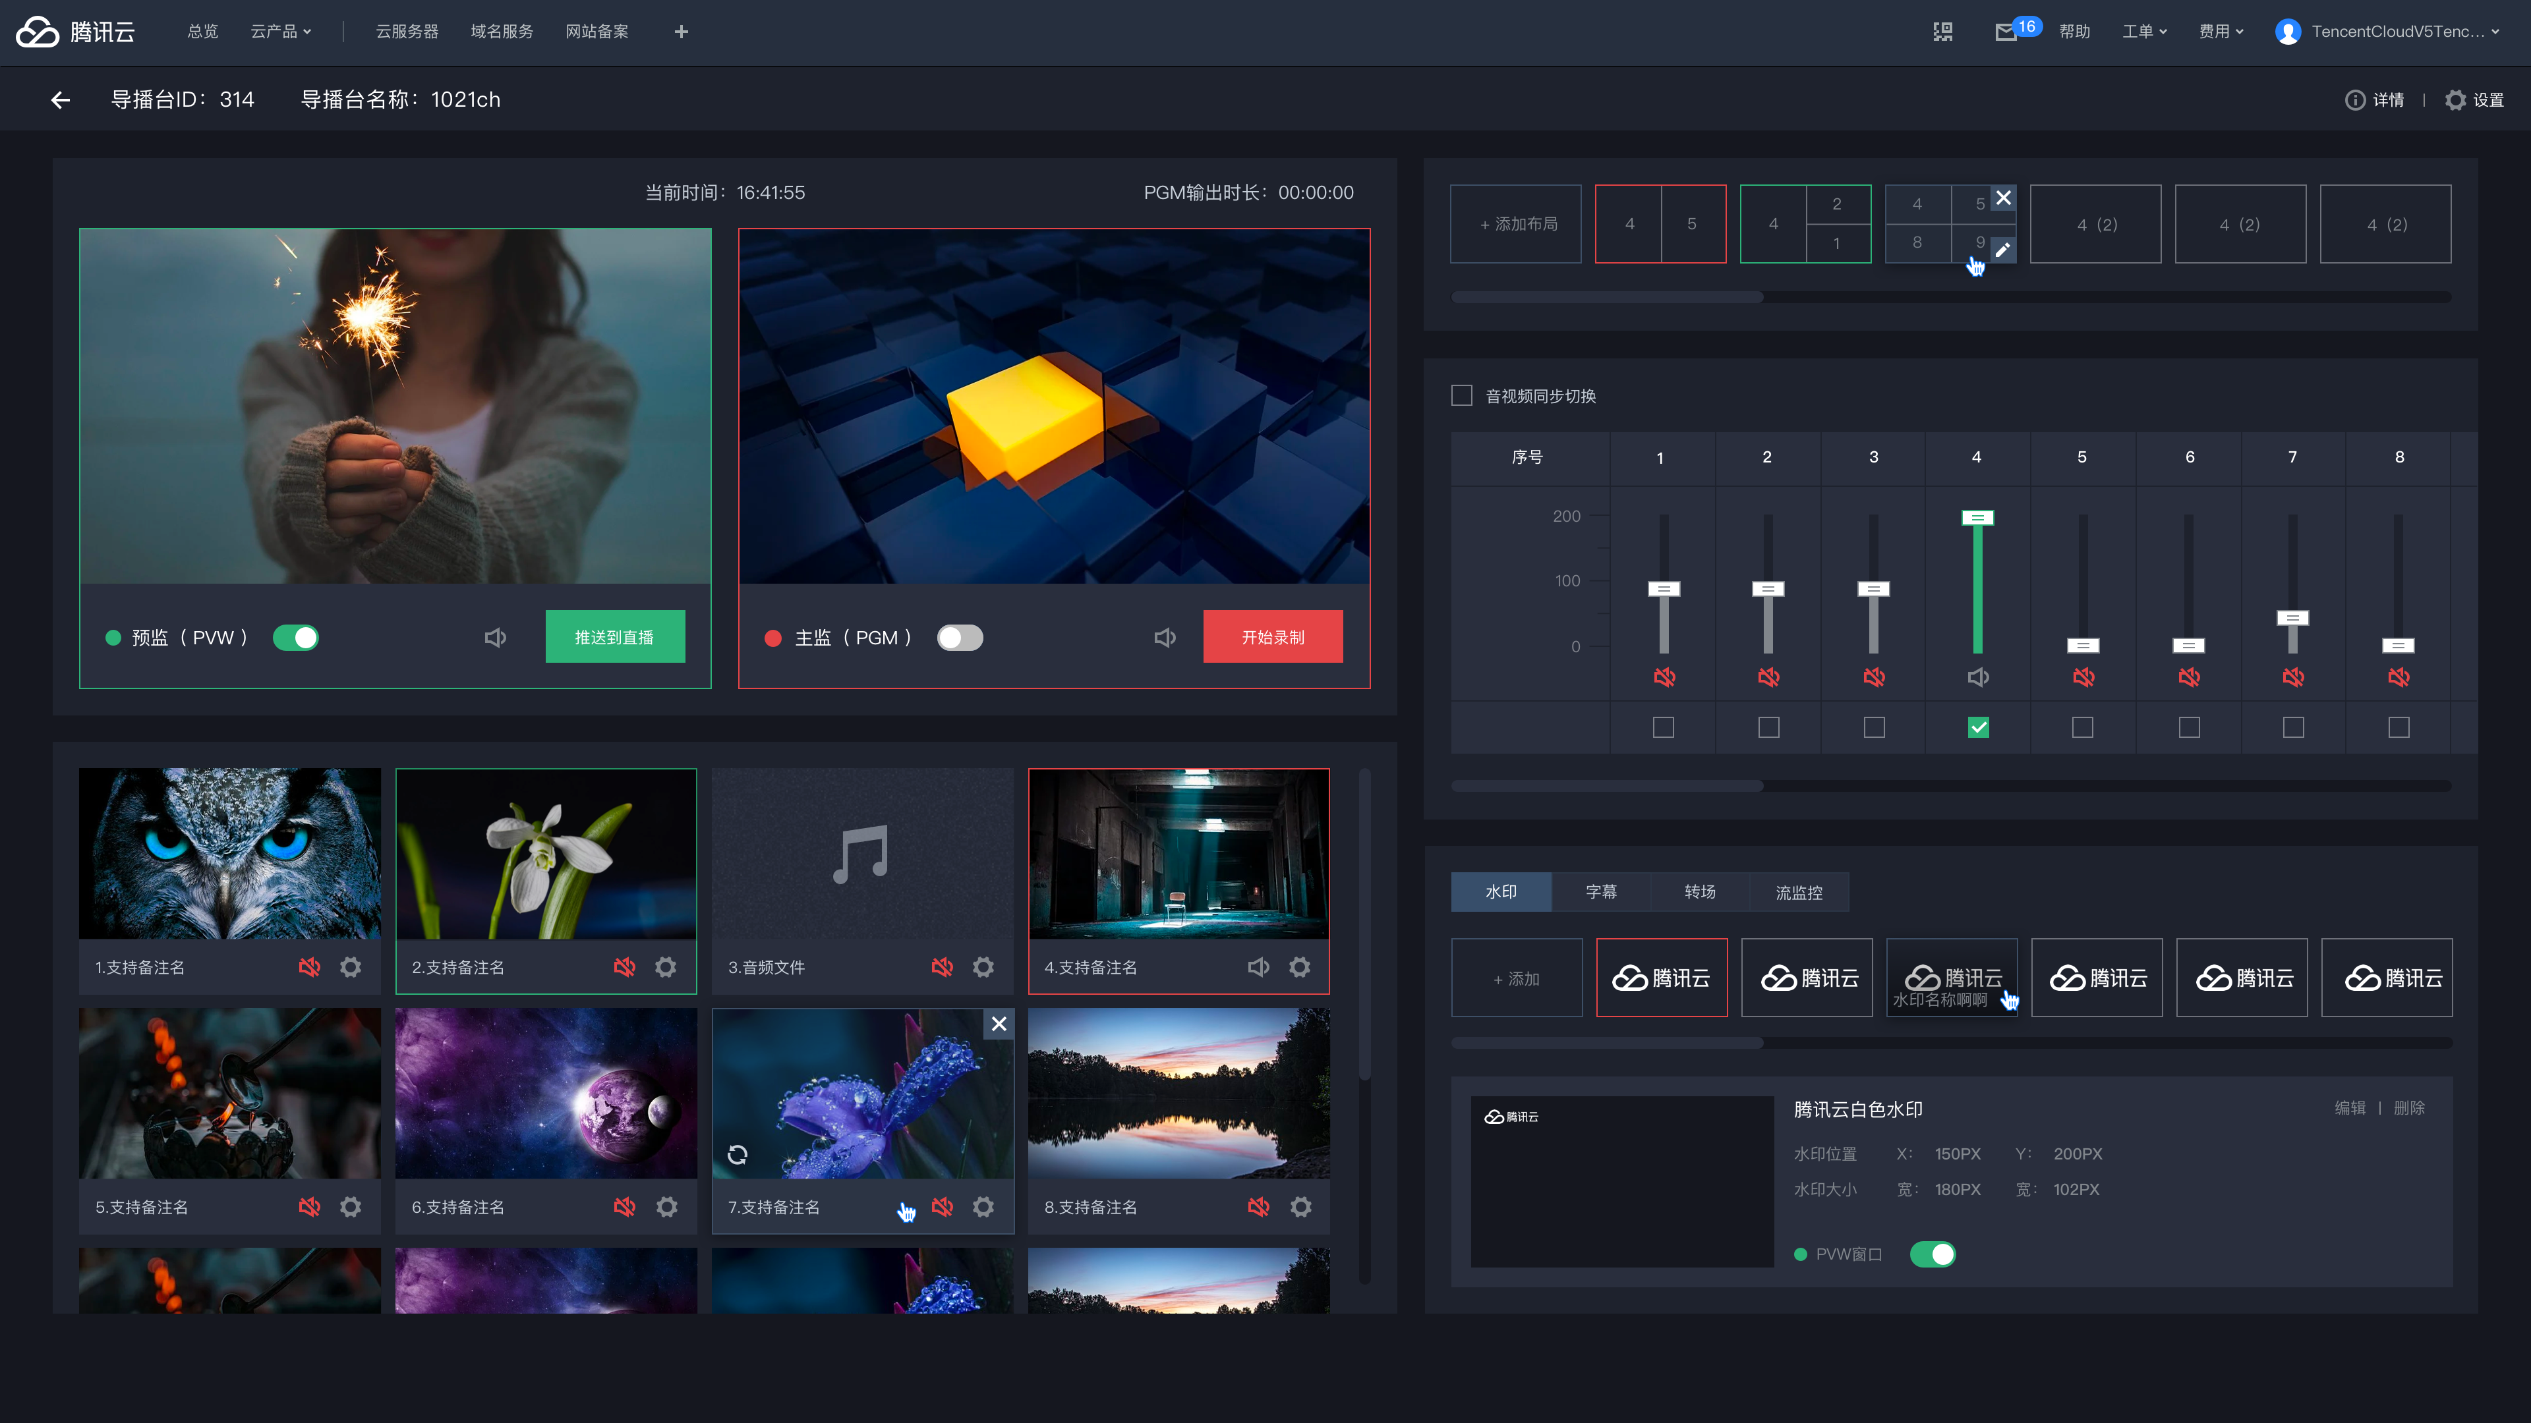The width and height of the screenshot is (2531, 1423).
Task: Click the red 开始录制 button
Action: pos(1272,636)
